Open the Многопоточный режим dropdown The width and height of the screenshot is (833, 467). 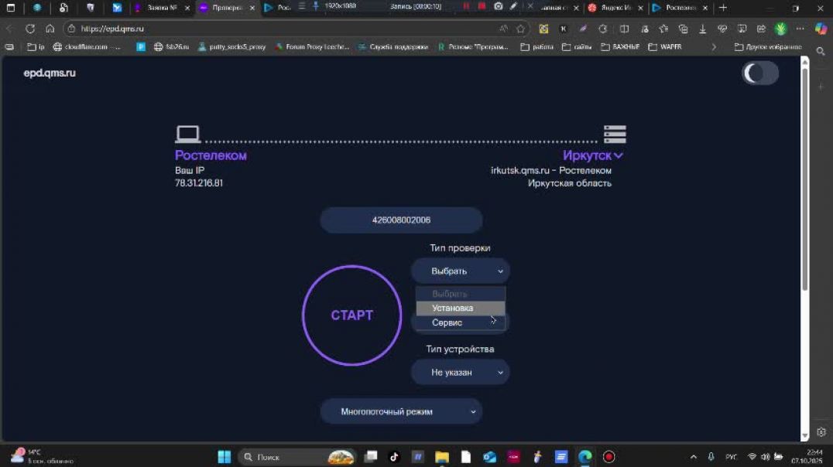click(401, 412)
